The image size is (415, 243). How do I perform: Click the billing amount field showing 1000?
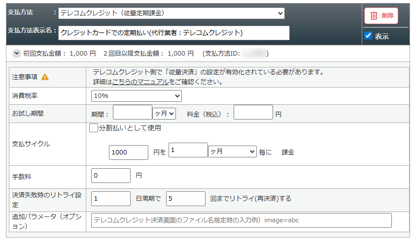coord(128,152)
